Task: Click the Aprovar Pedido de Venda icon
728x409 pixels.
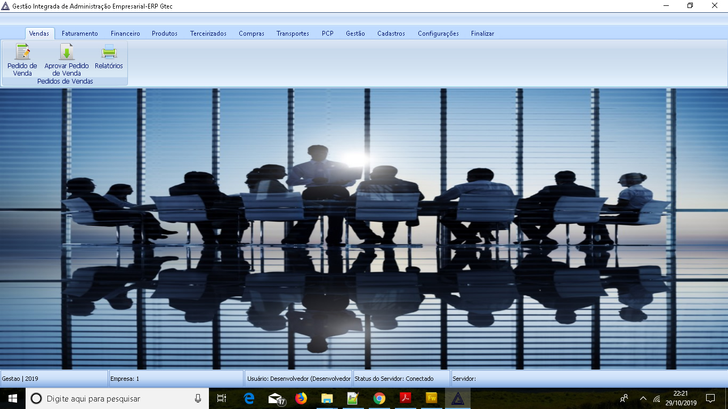Action: (67, 52)
